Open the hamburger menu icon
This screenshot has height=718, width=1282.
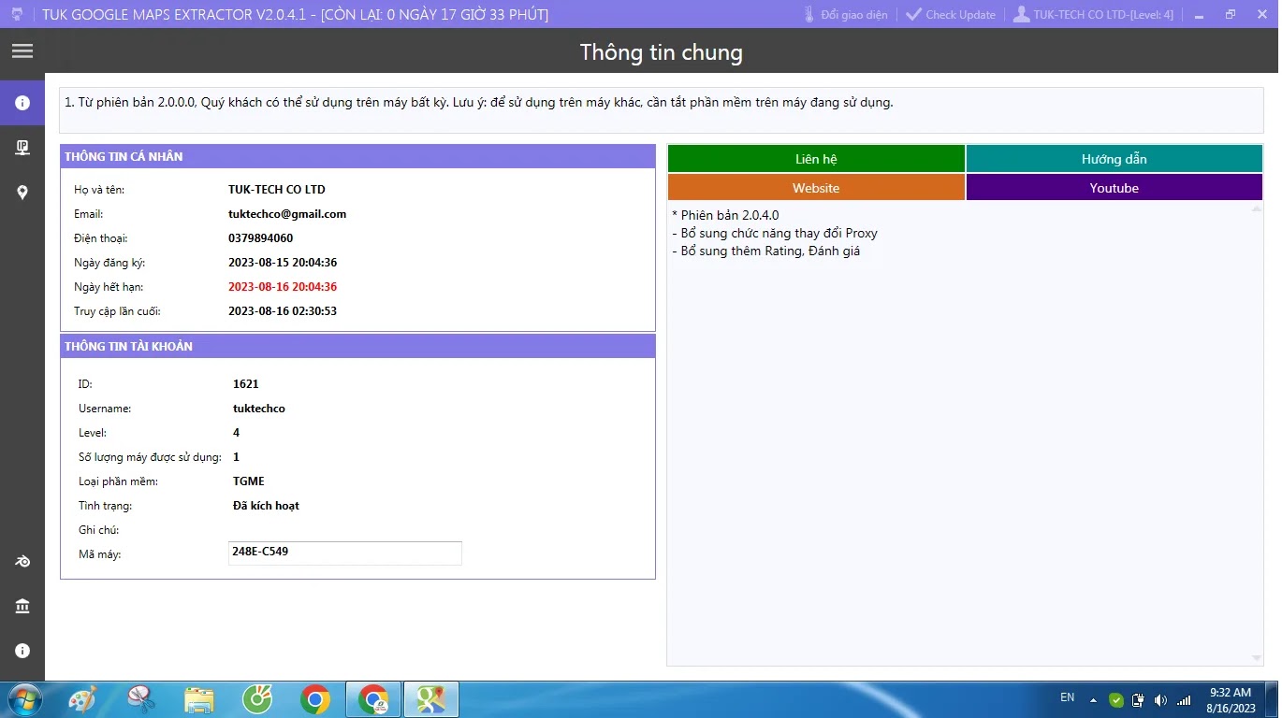pos(22,51)
